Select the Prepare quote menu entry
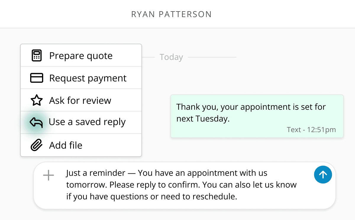This screenshot has height=220, width=355. (x=81, y=55)
